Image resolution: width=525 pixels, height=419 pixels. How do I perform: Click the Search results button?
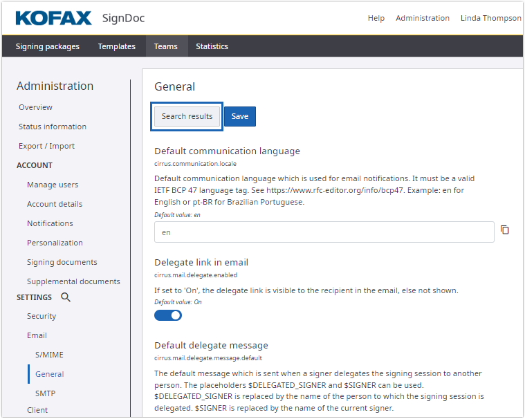pyautogui.click(x=187, y=116)
